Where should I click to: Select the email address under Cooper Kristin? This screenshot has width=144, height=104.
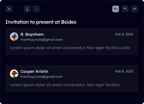(x=41, y=77)
